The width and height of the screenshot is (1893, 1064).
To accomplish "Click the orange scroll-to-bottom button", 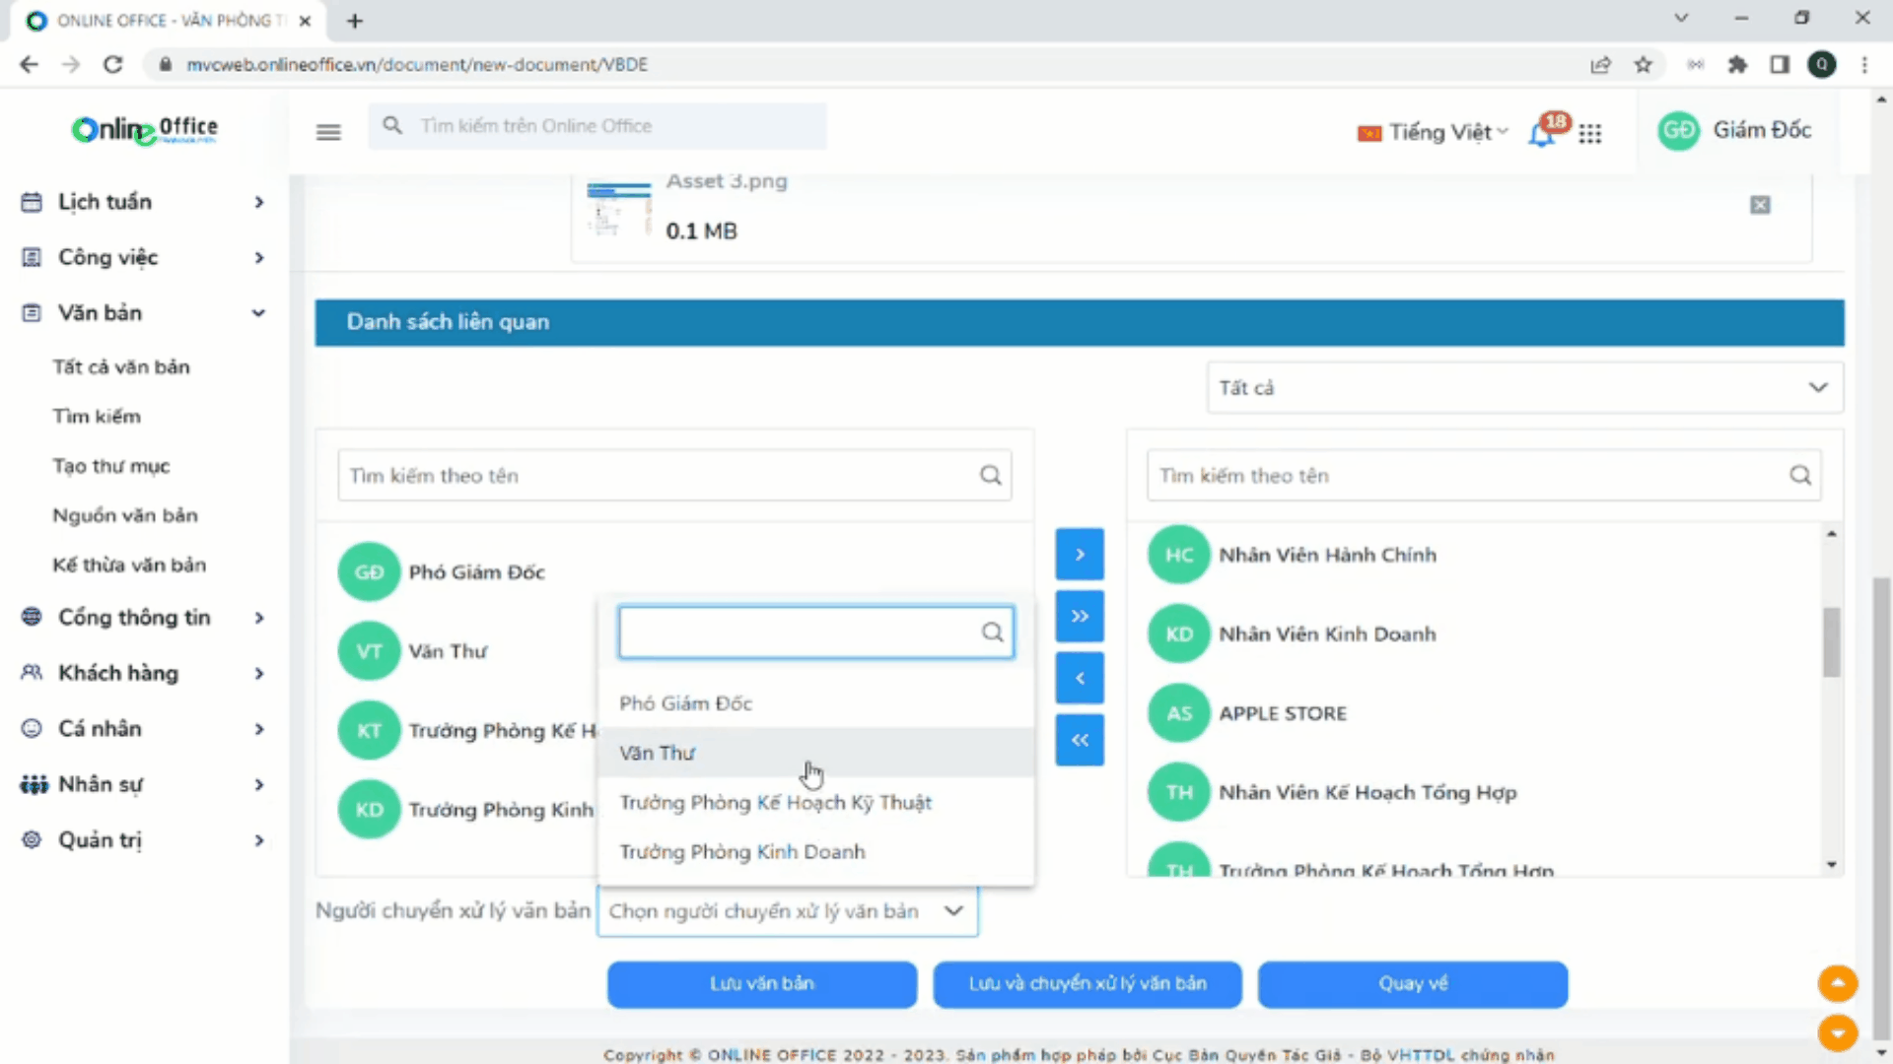I will tap(1837, 1032).
